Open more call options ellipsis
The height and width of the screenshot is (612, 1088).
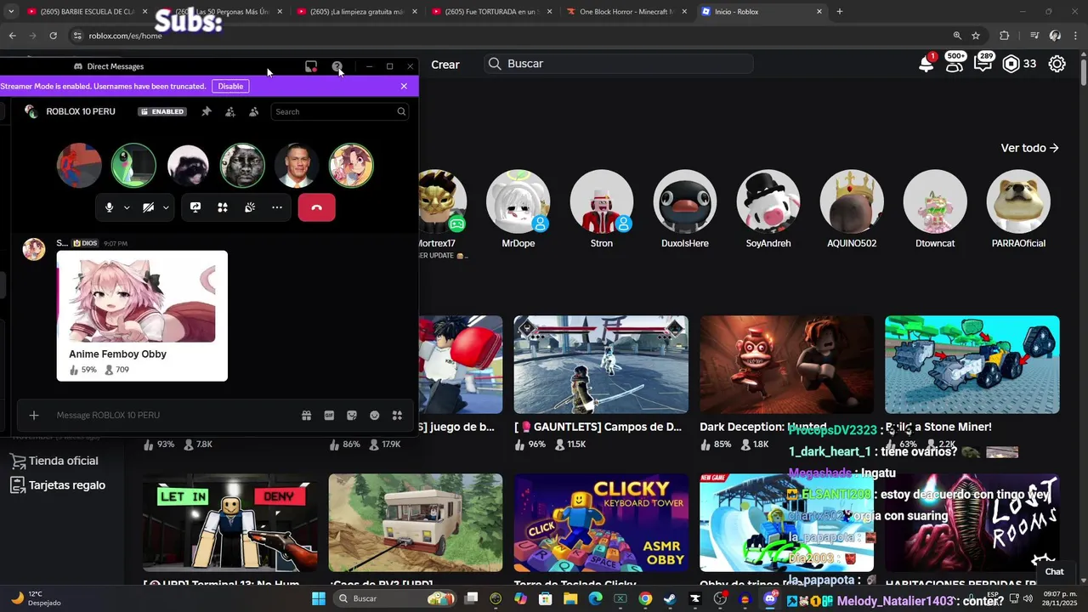pos(277,207)
